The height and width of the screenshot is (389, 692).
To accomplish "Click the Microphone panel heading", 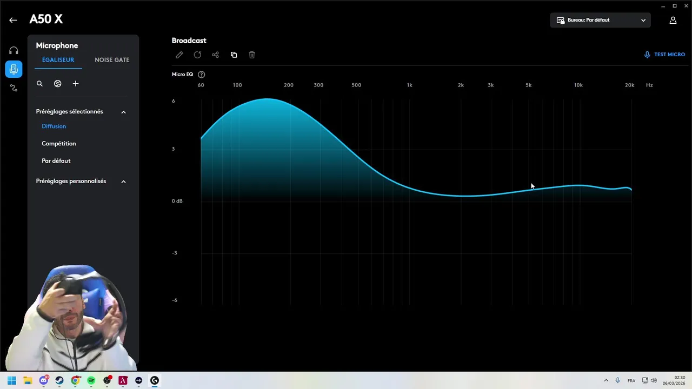I will point(57,45).
